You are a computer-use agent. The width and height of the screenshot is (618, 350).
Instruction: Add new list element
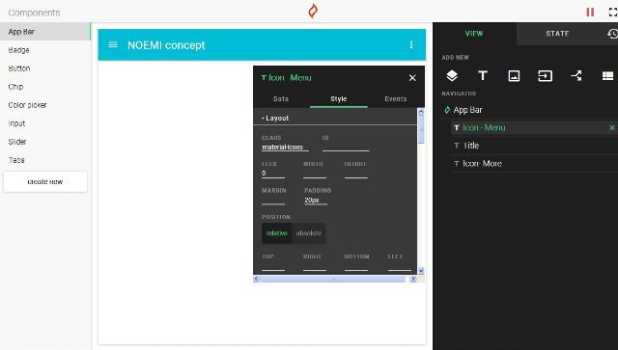coord(607,75)
